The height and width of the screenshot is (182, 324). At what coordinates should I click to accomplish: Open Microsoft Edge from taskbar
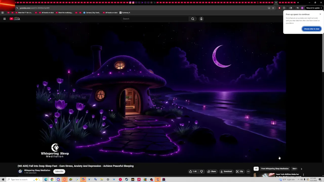point(46,179)
